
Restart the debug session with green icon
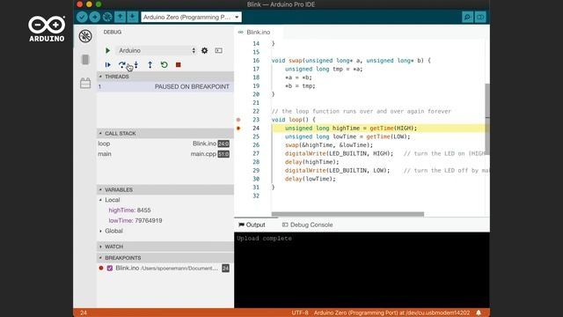click(x=165, y=64)
